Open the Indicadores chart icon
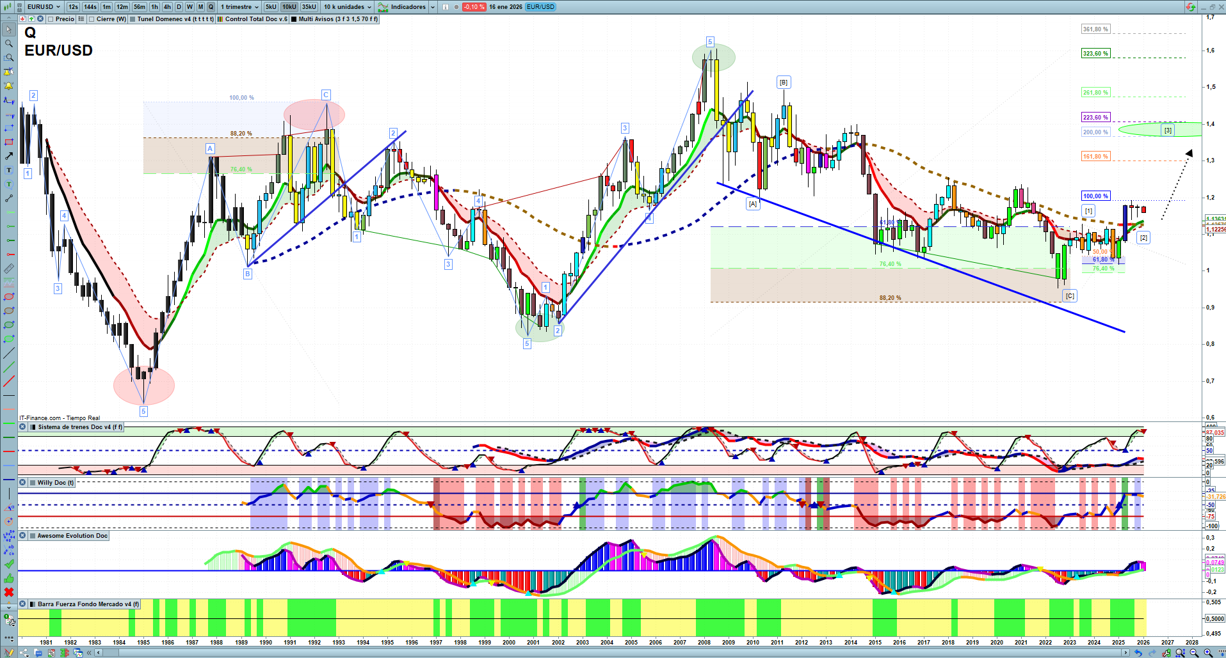 coord(383,7)
